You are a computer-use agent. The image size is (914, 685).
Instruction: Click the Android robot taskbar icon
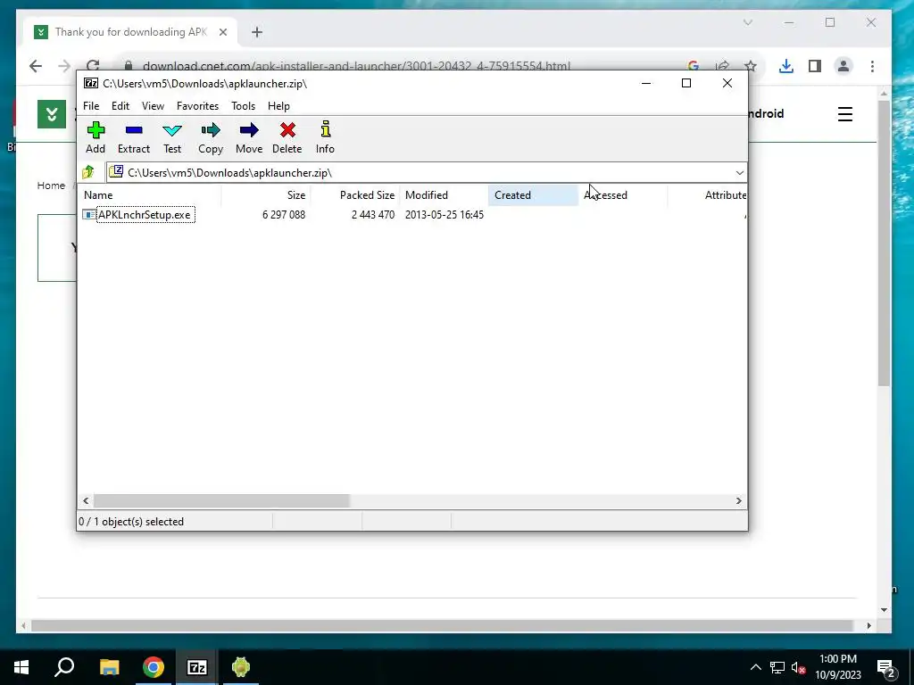pyautogui.click(x=241, y=667)
